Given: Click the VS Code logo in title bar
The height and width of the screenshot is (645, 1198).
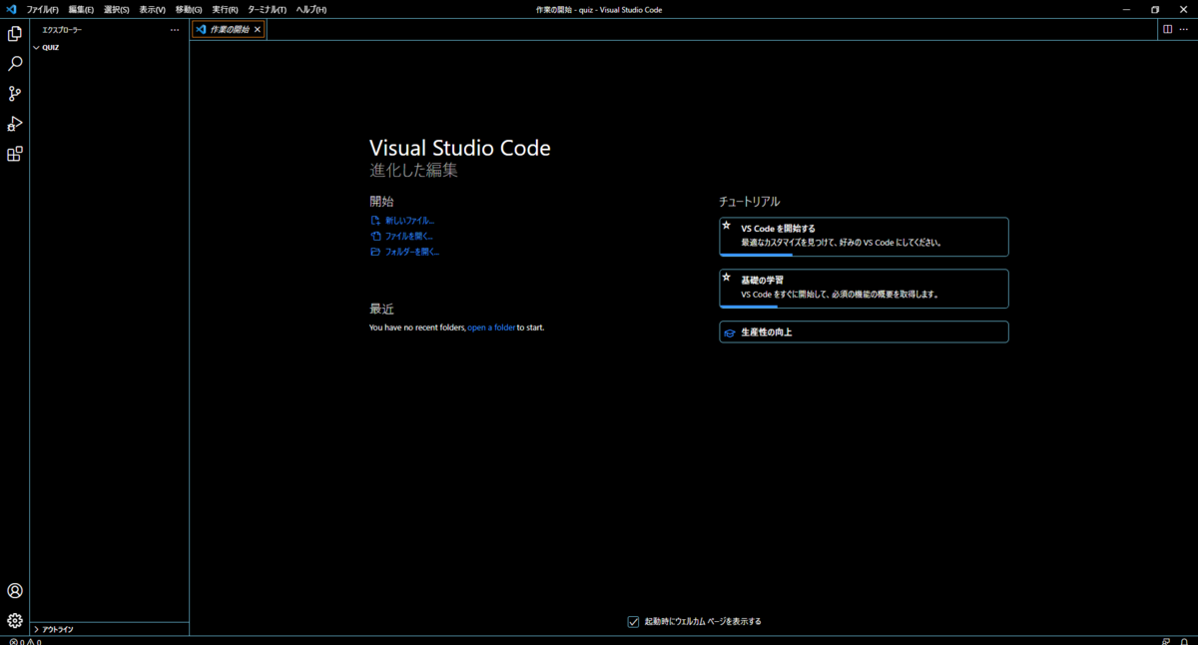Looking at the screenshot, I should point(11,9).
